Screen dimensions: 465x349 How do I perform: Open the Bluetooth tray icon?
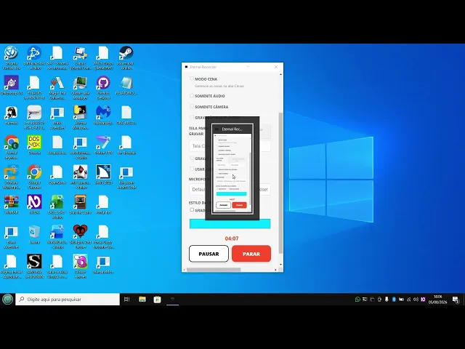pyautogui.click(x=394, y=300)
